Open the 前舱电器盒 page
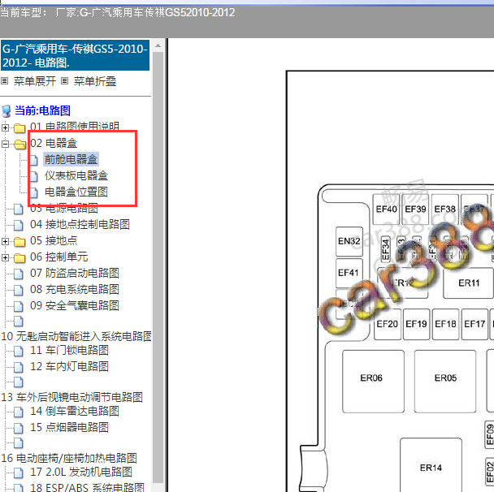This screenshot has height=492, width=494. click(71, 159)
